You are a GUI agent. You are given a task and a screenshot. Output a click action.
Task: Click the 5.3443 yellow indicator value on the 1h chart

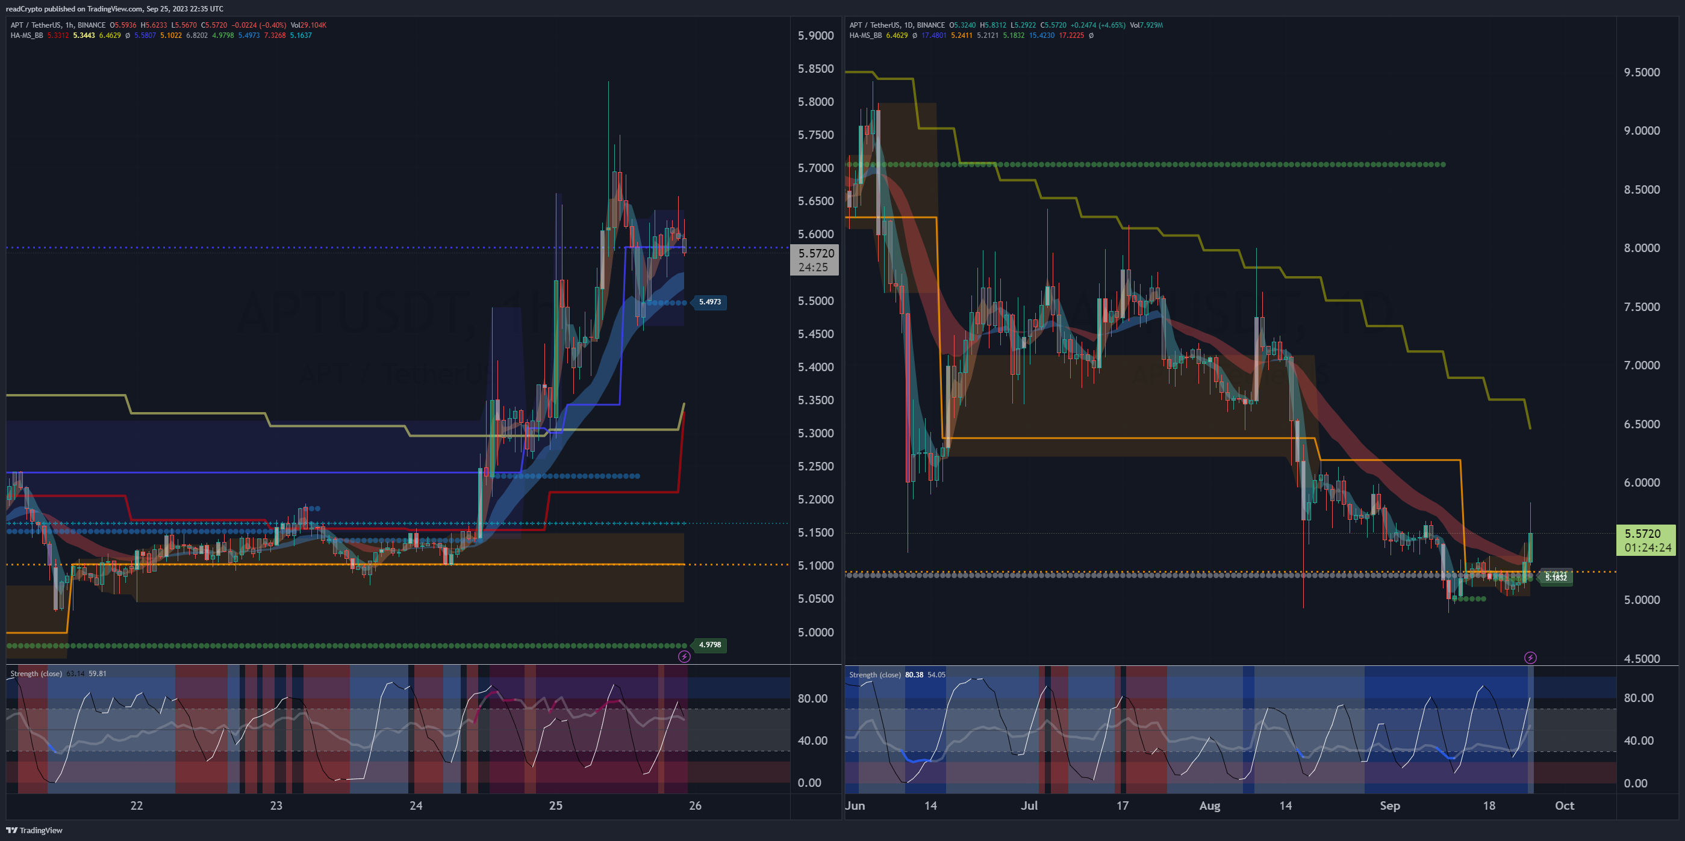tap(84, 35)
